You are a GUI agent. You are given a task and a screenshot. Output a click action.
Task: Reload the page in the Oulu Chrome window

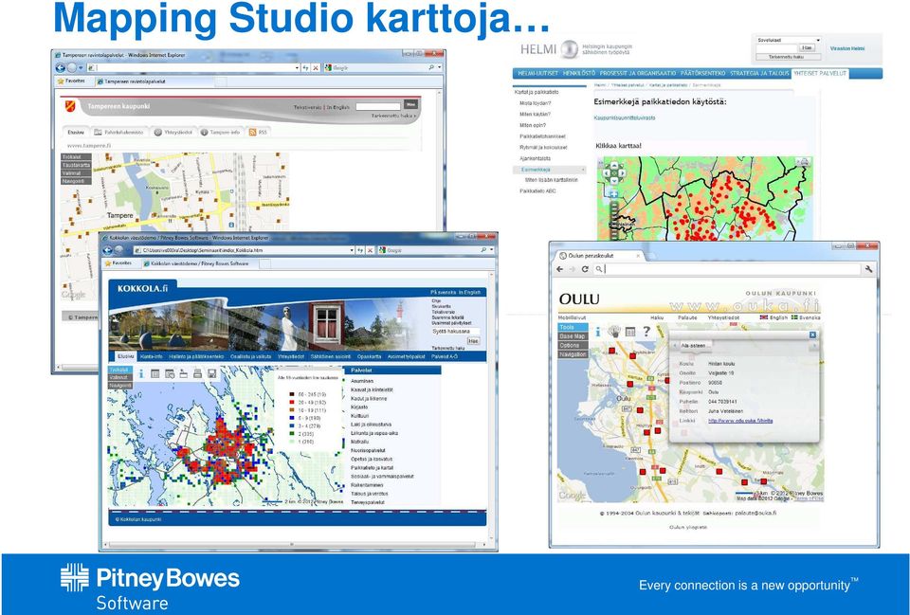585,269
